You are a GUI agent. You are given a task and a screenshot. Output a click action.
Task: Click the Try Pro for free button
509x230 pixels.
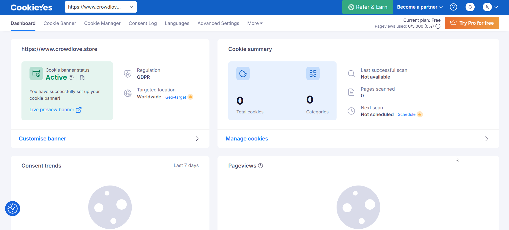click(x=472, y=23)
